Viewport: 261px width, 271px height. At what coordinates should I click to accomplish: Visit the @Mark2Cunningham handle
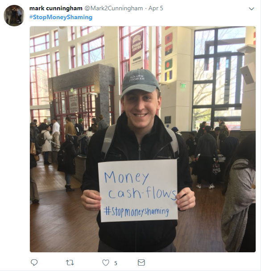[113, 8]
